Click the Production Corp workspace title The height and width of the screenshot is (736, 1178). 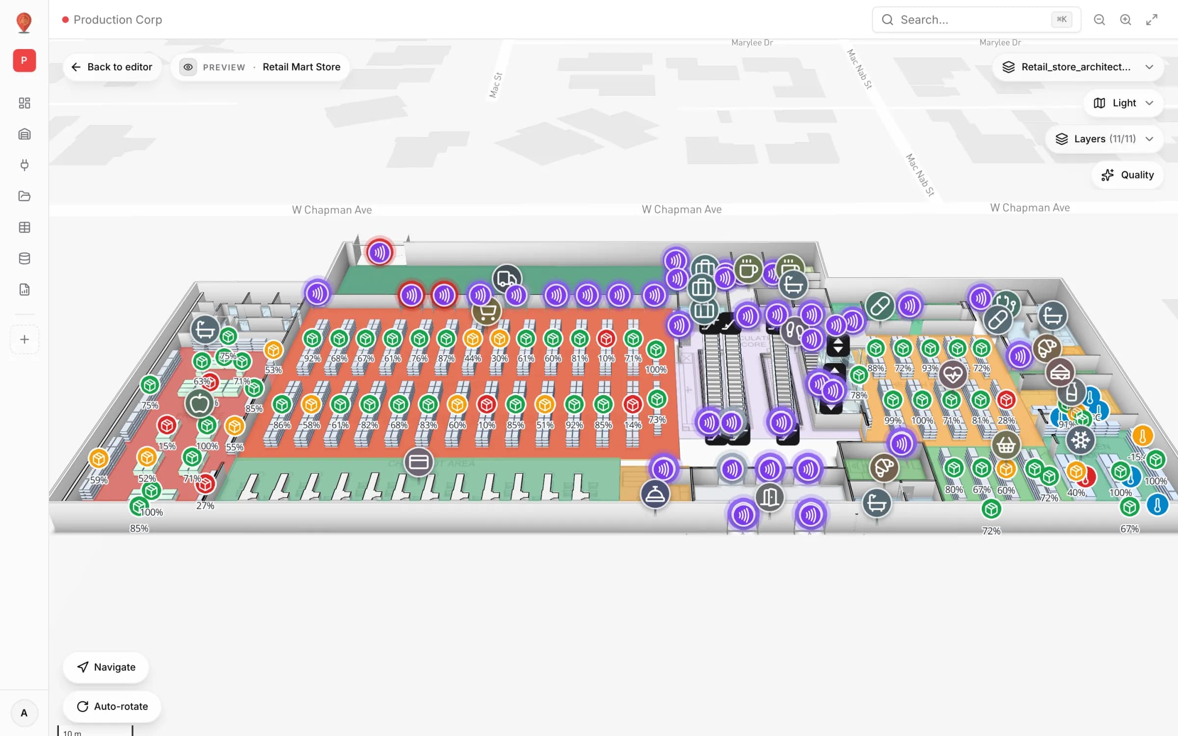point(117,20)
